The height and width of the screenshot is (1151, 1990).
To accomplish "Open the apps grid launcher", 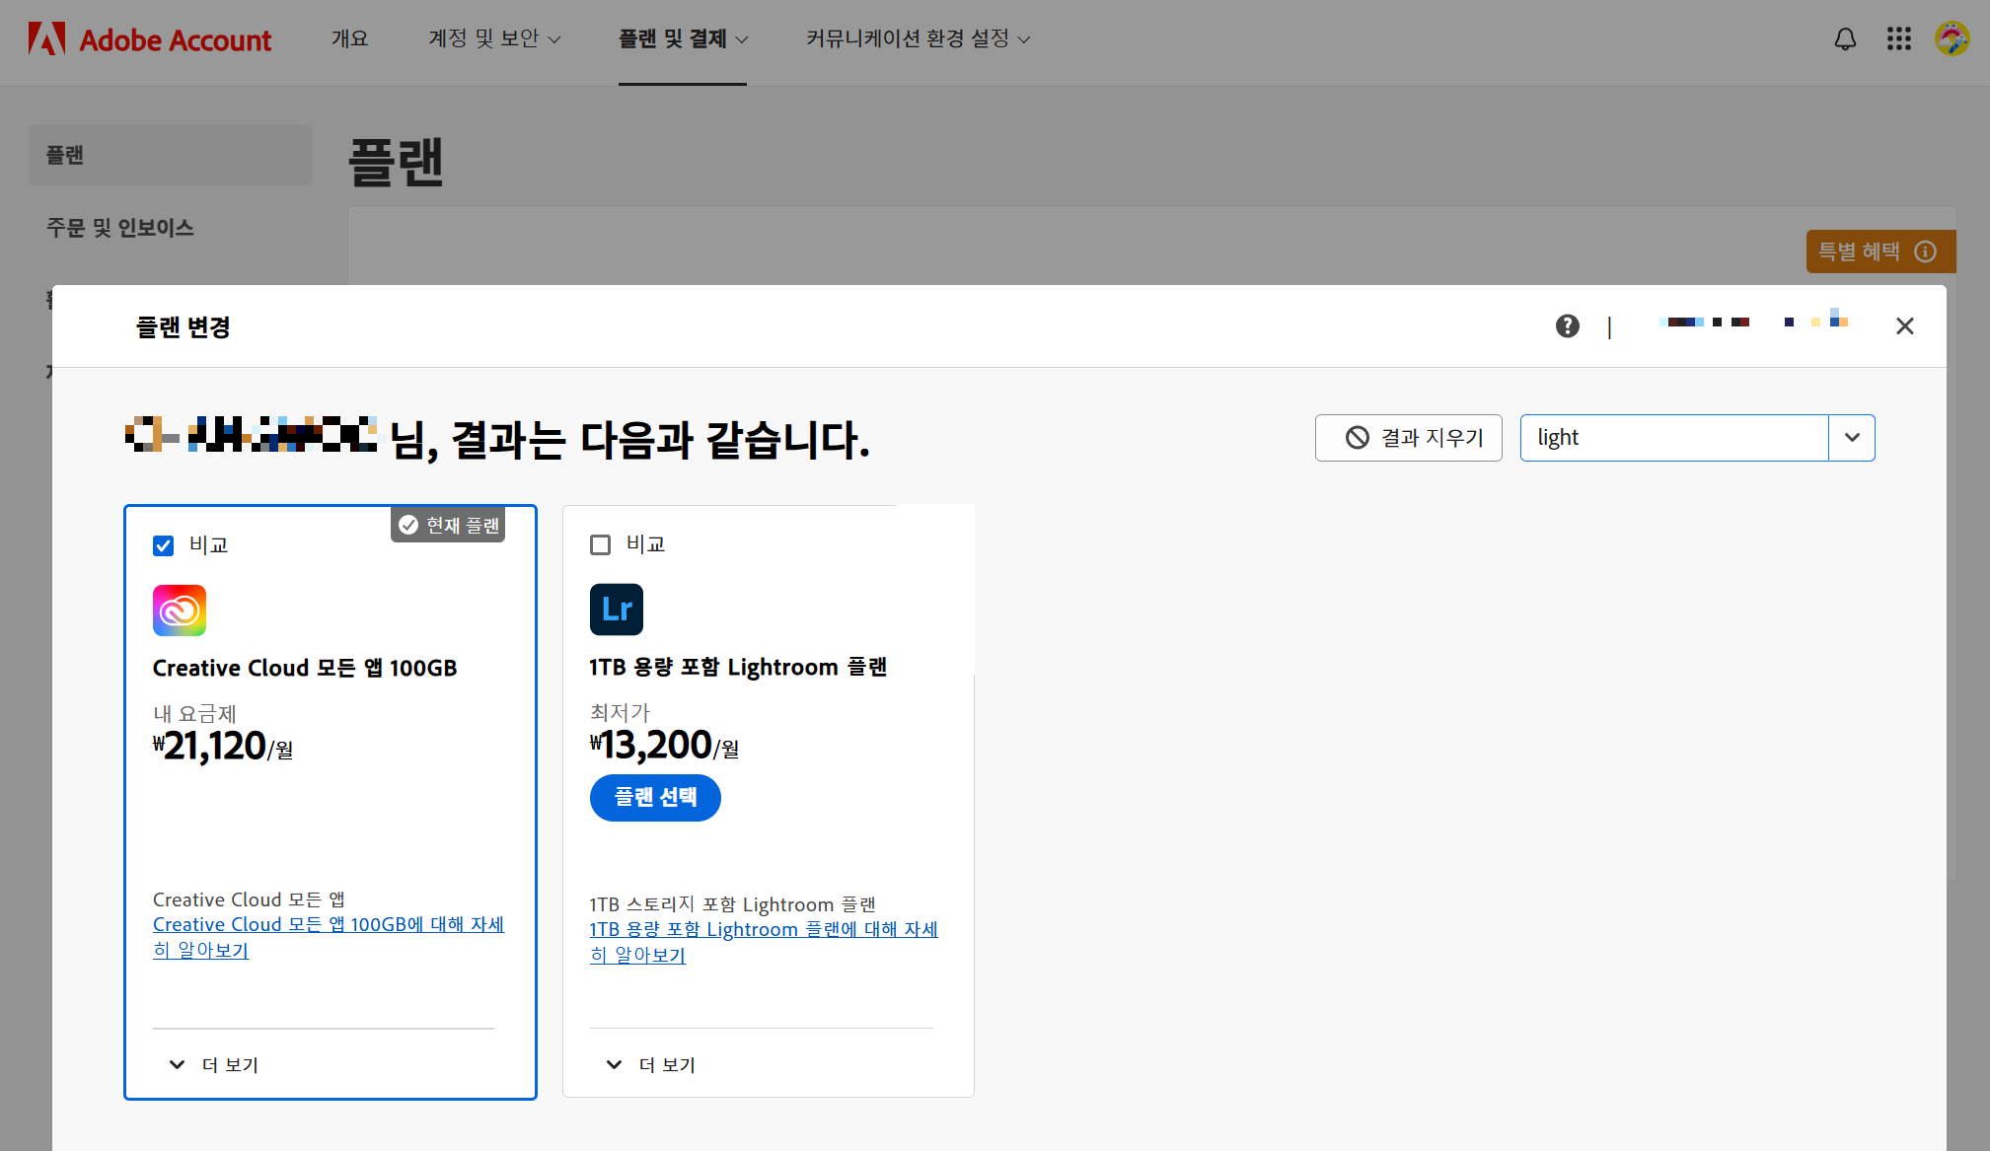I will click(1898, 39).
